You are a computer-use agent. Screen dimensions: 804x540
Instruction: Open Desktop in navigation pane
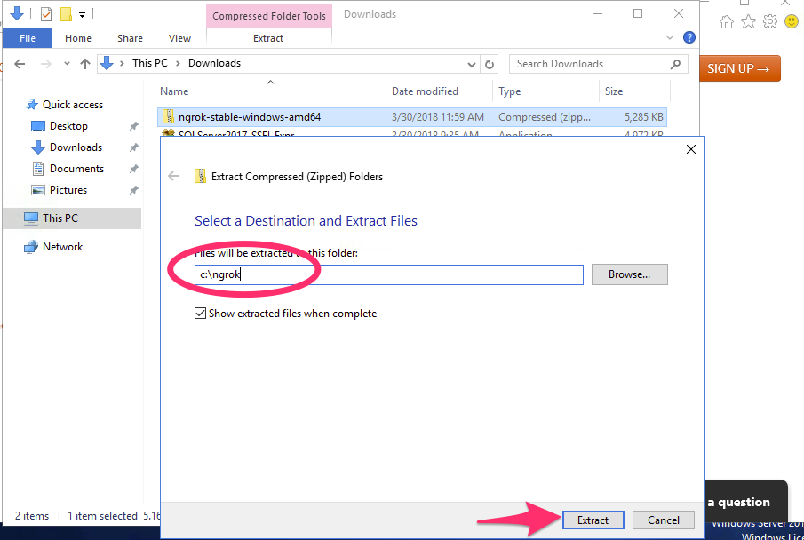[68, 126]
